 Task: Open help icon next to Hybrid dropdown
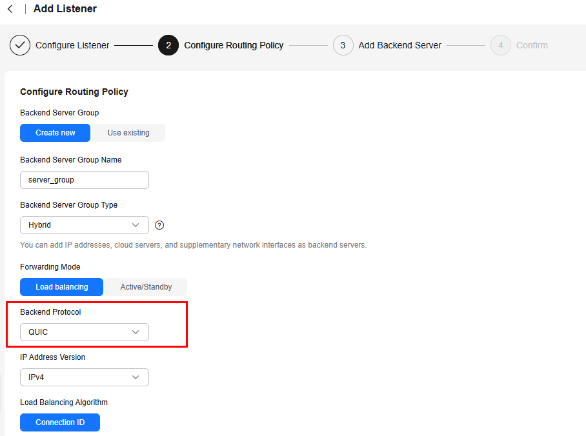click(x=159, y=225)
